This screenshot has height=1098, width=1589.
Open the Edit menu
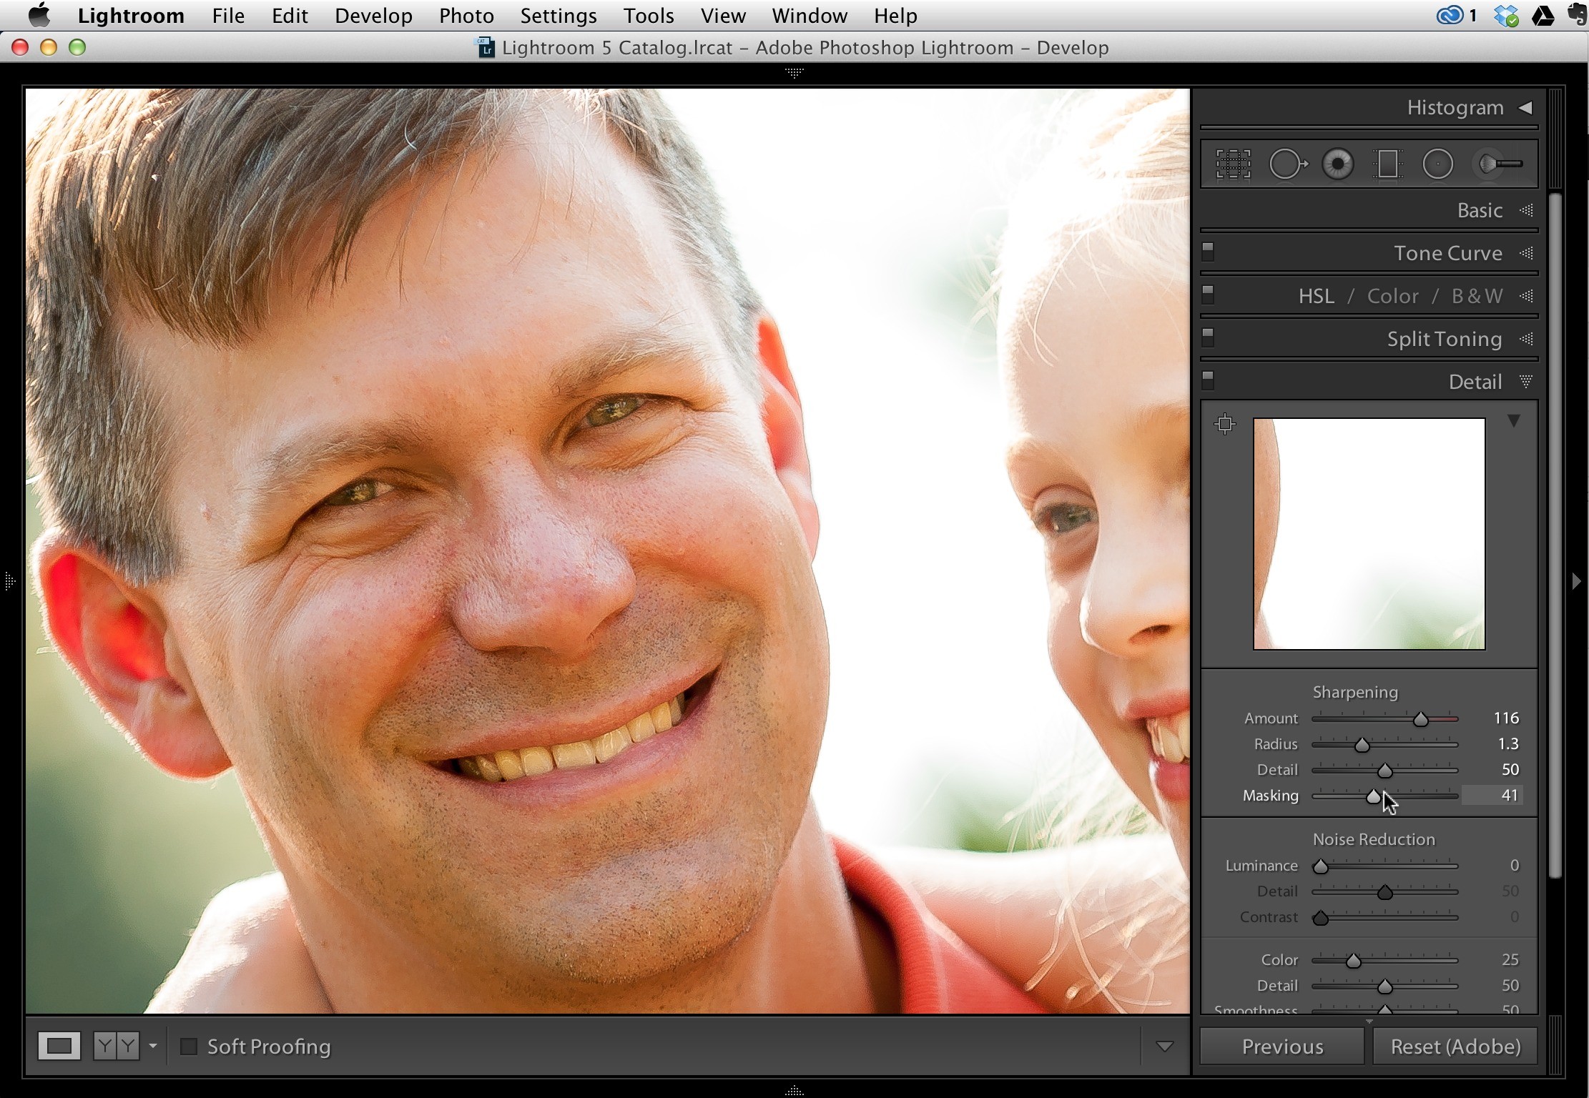(x=290, y=16)
